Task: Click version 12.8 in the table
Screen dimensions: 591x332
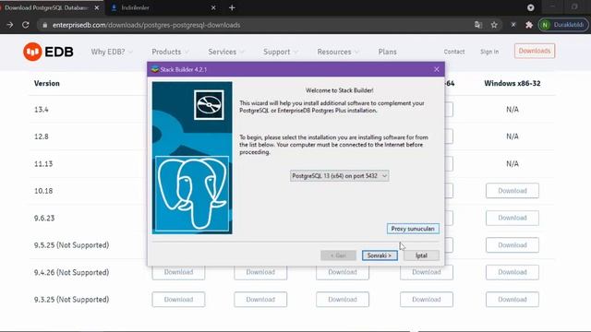Action: (41, 136)
